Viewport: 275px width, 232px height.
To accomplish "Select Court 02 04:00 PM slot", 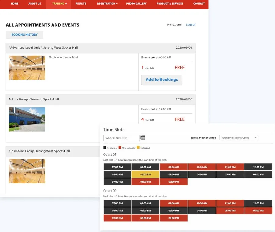I will pos(202,211).
